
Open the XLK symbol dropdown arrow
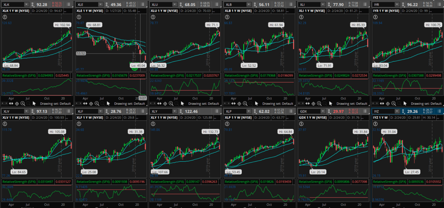[x=26, y=5]
